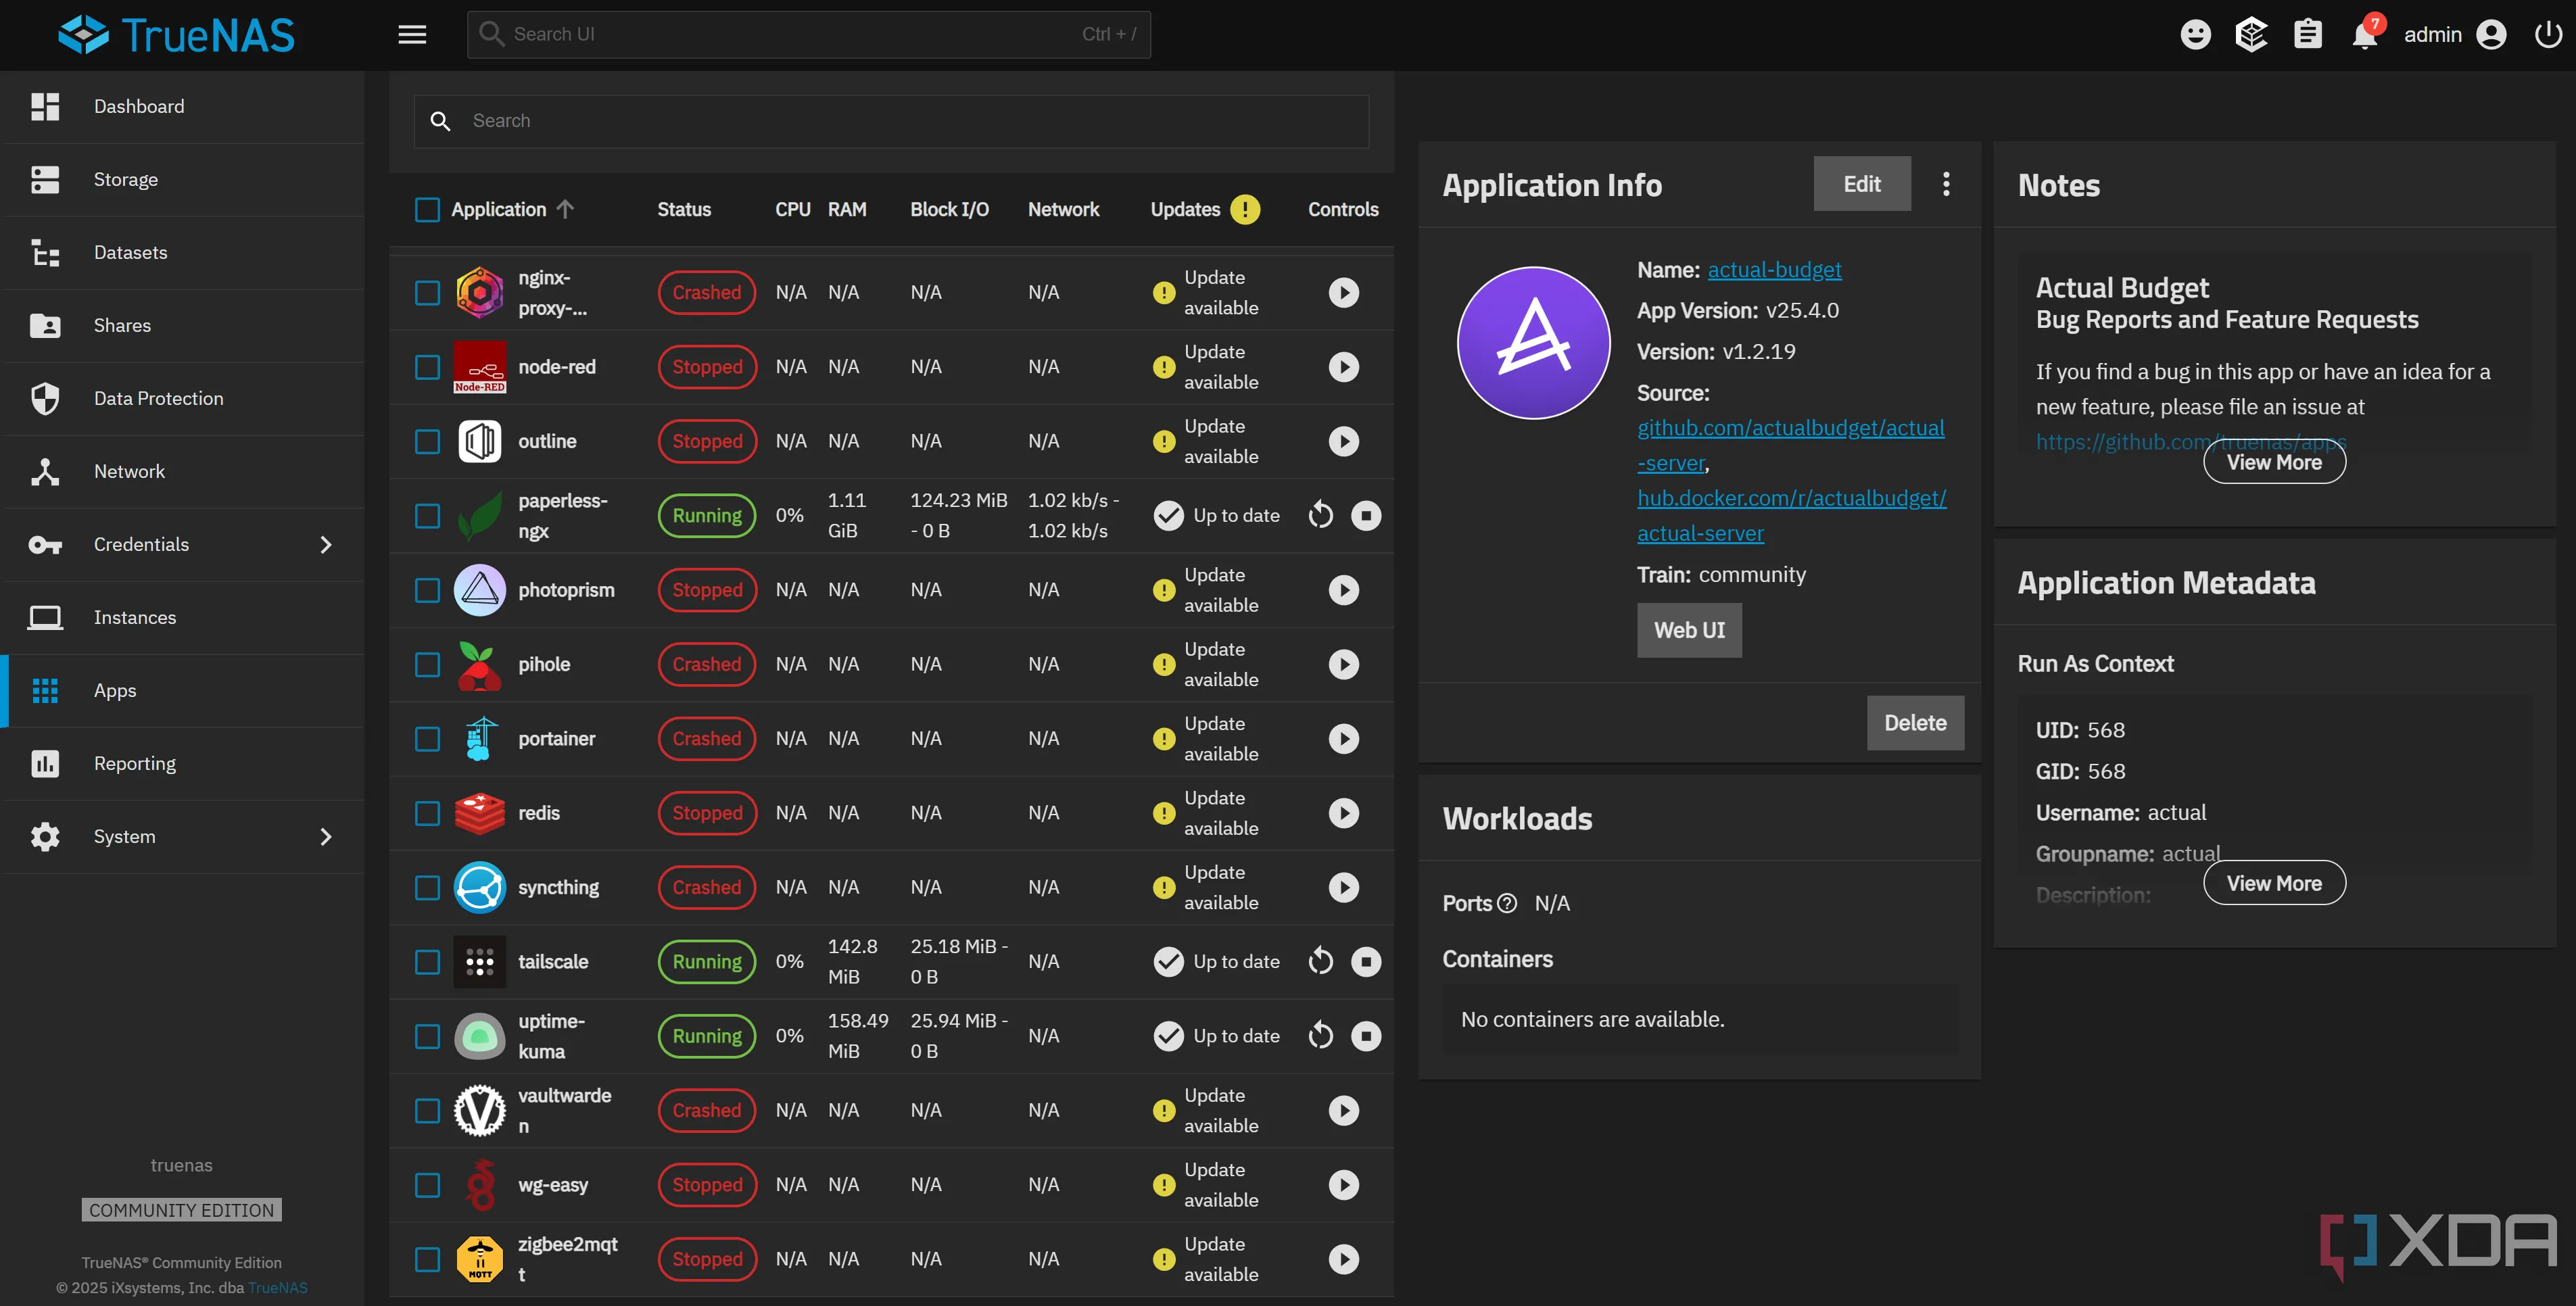Toggle the sidebar hamburger menu

[x=412, y=35]
